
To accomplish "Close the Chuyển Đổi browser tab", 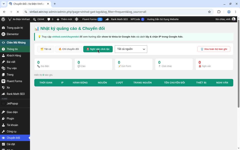I will [x=48, y=4].
